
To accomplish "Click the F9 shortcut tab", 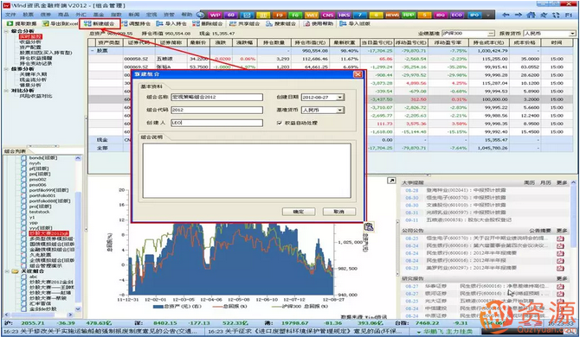I will (279, 16).
